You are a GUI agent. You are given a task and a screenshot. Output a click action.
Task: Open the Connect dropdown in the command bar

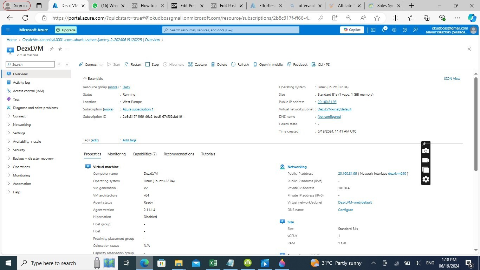(x=91, y=64)
